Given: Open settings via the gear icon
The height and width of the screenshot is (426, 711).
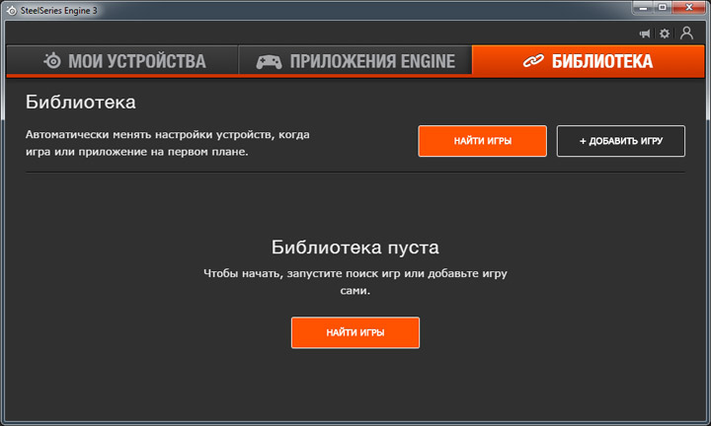Looking at the screenshot, I should click(x=665, y=34).
